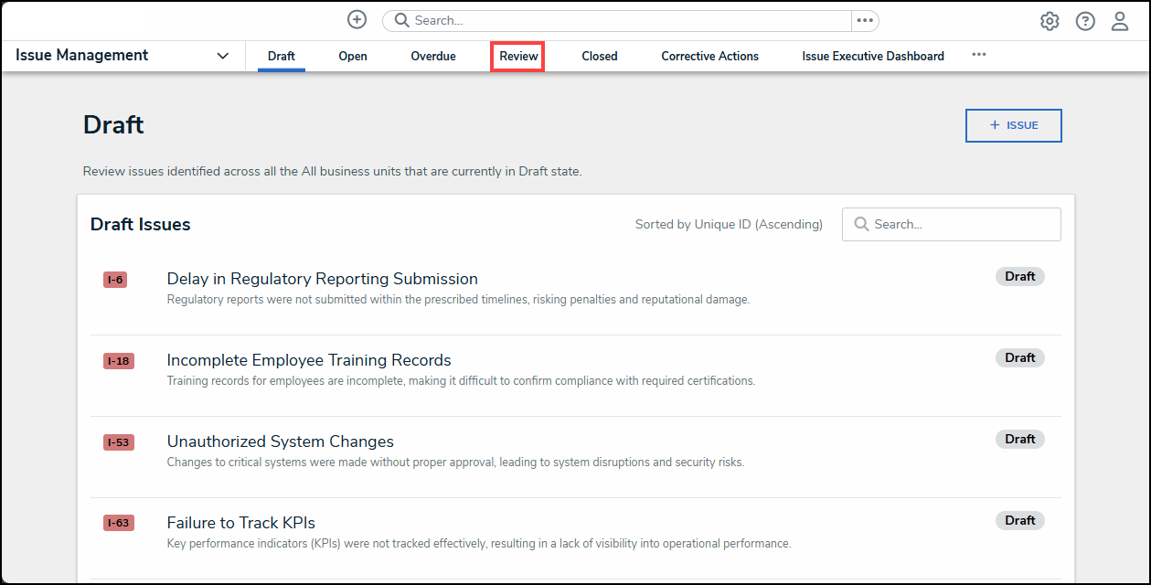Open the settings gear icon
1151x585 pixels.
click(x=1050, y=22)
